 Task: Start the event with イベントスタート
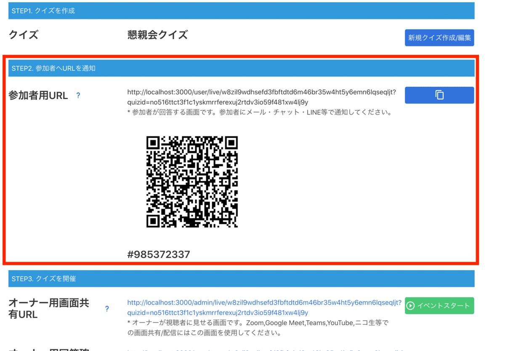point(439,305)
